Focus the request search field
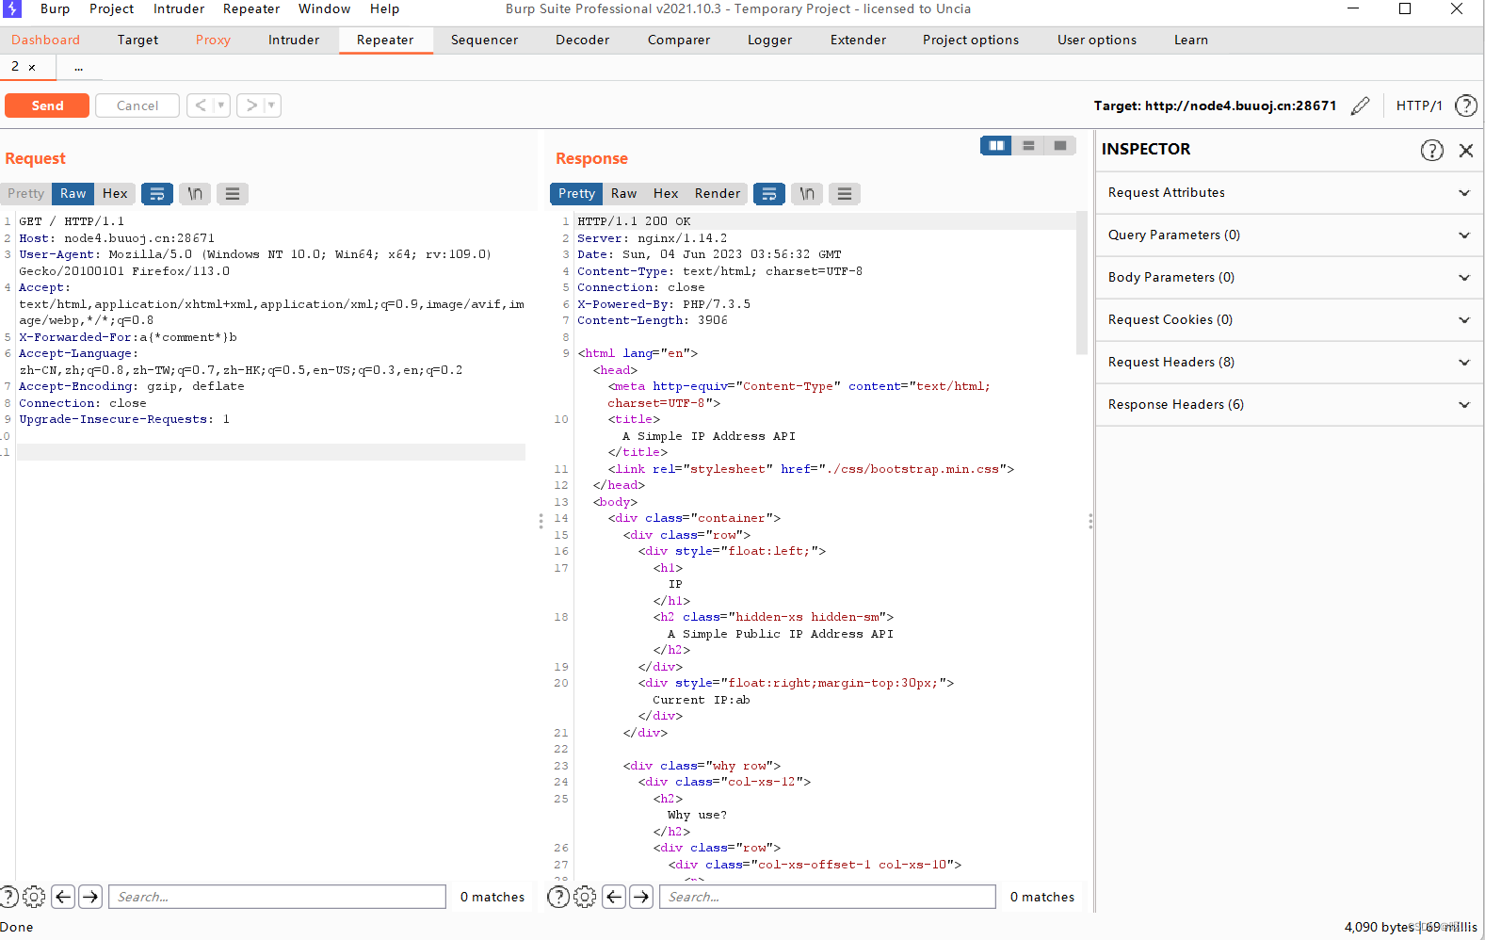Image resolution: width=1485 pixels, height=940 pixels. pos(277,897)
